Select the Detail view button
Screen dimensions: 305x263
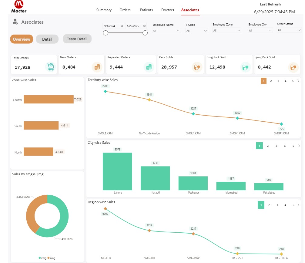(47, 39)
